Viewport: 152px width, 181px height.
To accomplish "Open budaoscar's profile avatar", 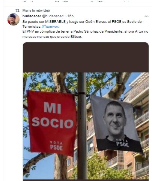I will pyautogui.click(x=14, y=19).
